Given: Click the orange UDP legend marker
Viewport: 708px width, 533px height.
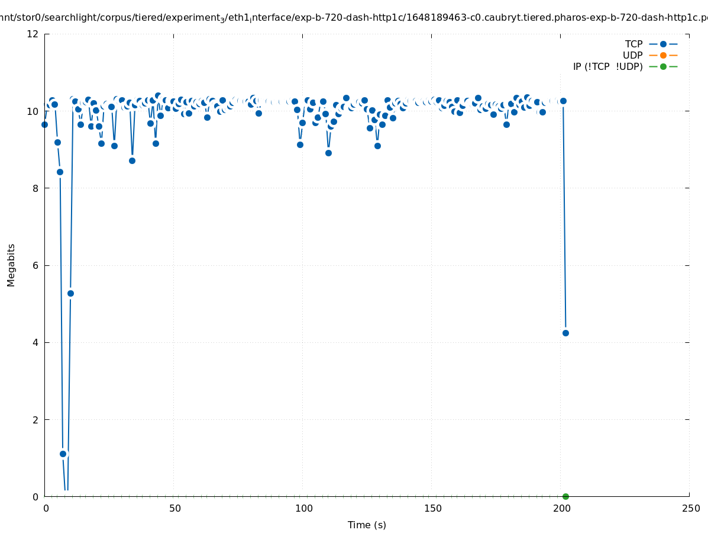Looking at the screenshot, I should pos(663,55).
